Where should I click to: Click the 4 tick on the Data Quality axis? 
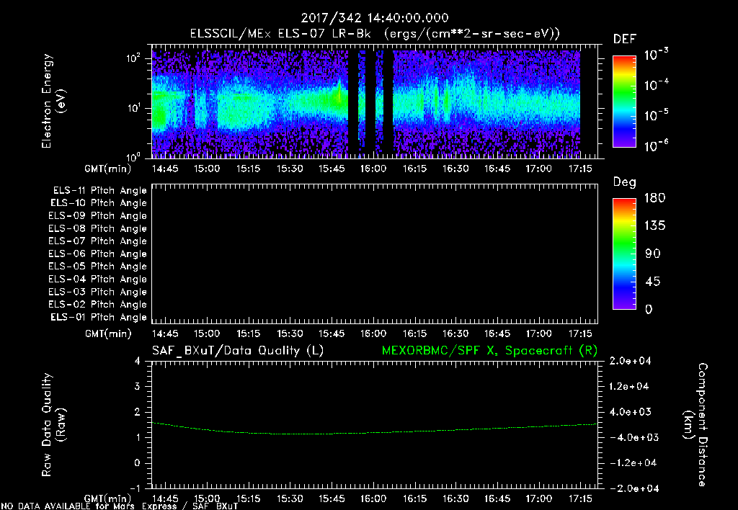pos(138,361)
